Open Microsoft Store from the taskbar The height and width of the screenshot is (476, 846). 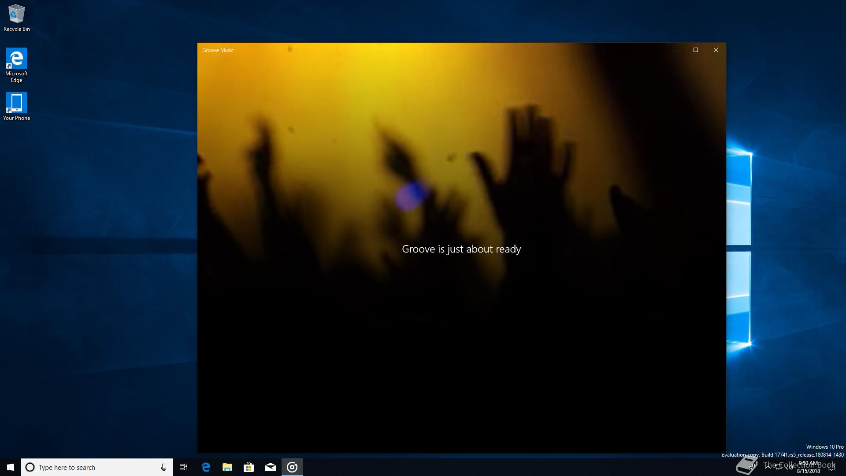click(249, 467)
